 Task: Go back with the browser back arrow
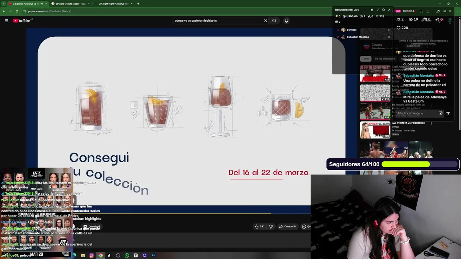coord(4,11)
